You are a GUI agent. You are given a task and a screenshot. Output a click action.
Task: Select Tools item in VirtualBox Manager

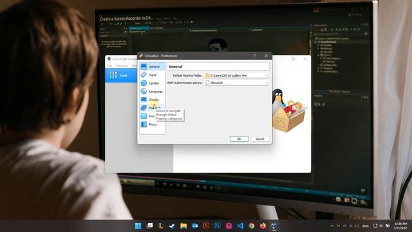121,75
